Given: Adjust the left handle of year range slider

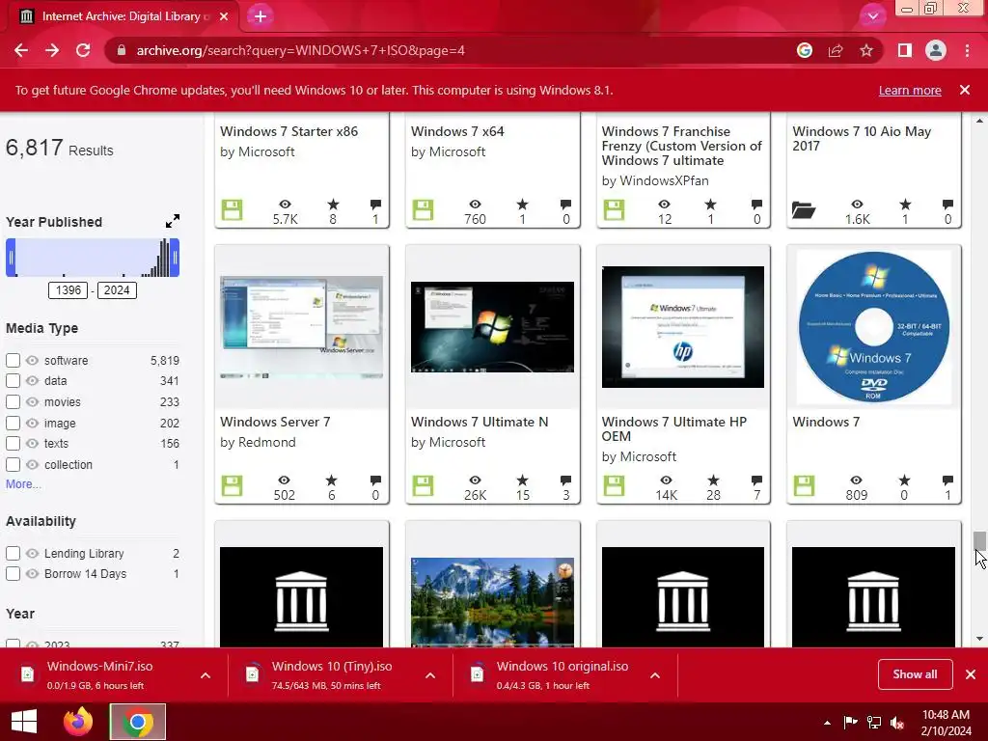Looking at the screenshot, I should click(11, 258).
